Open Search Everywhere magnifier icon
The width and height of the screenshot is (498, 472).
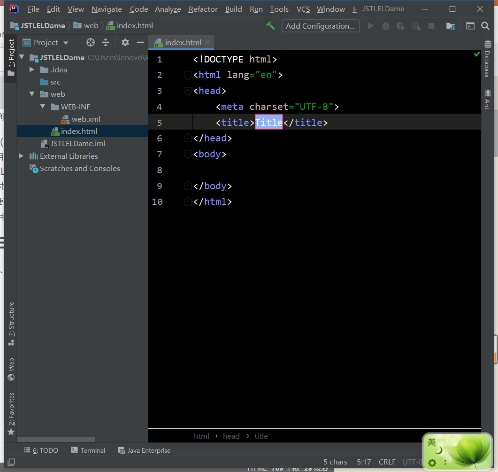click(485, 26)
